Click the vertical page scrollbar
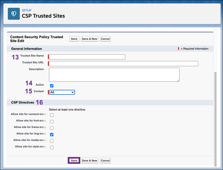This screenshot has width=223, height=170. coord(215,117)
